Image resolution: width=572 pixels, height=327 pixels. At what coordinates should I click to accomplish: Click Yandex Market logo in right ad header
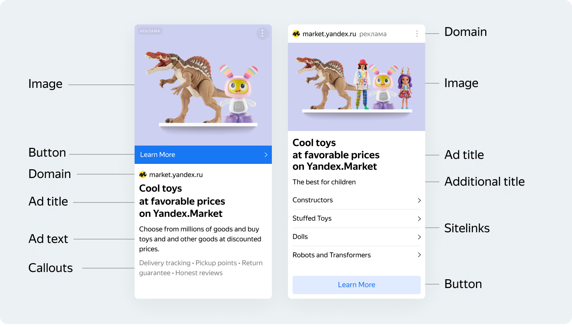pyautogui.click(x=296, y=34)
